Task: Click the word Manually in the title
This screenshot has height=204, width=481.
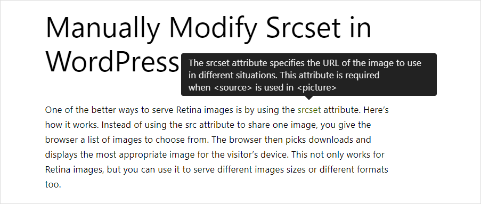Action: click(102, 28)
